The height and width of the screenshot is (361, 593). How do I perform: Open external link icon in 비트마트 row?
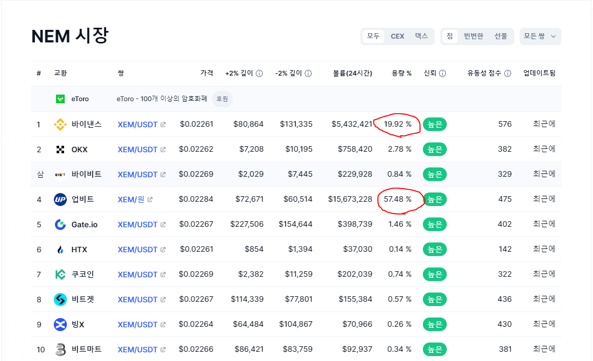click(163, 349)
